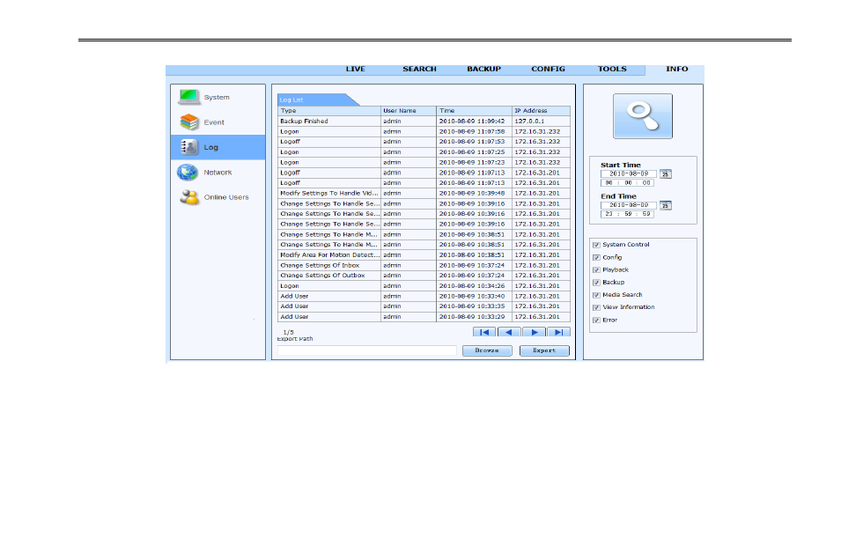Select Modify Settings To Handle Vid... row
841x560 pixels.
[x=424, y=193]
